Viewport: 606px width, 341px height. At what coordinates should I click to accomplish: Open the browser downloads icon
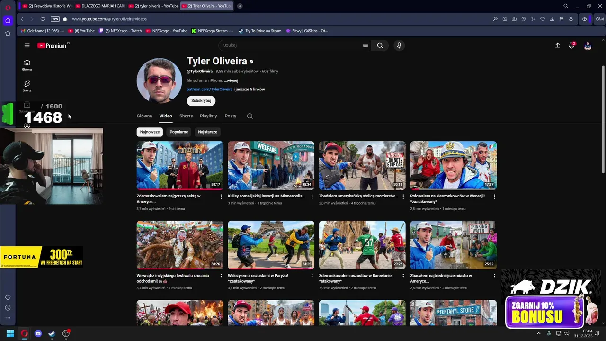pos(552,19)
